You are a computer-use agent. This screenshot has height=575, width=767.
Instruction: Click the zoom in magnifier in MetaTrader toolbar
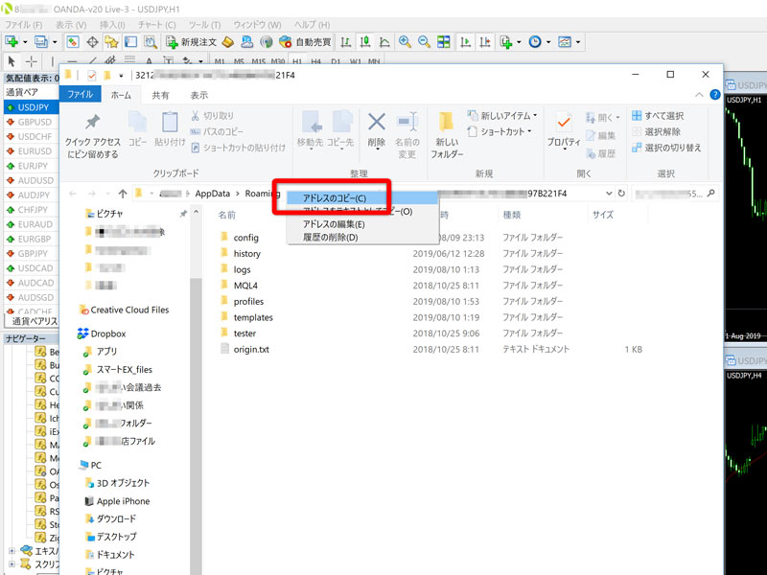(405, 42)
